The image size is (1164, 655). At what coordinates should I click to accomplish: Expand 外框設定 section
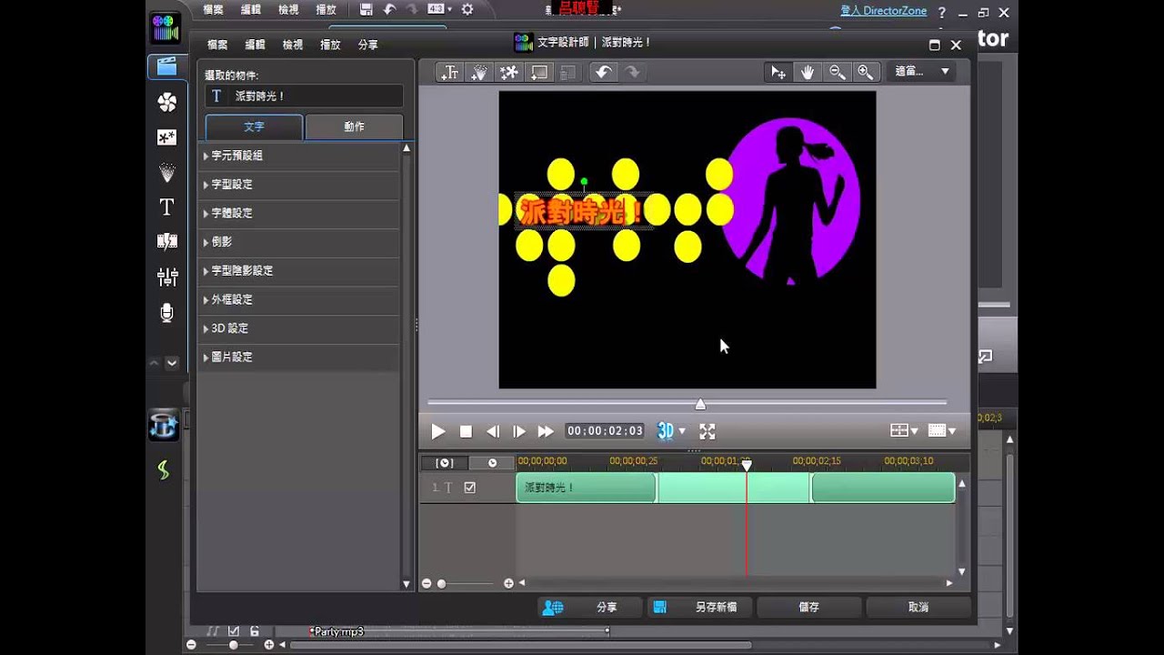[x=298, y=299]
